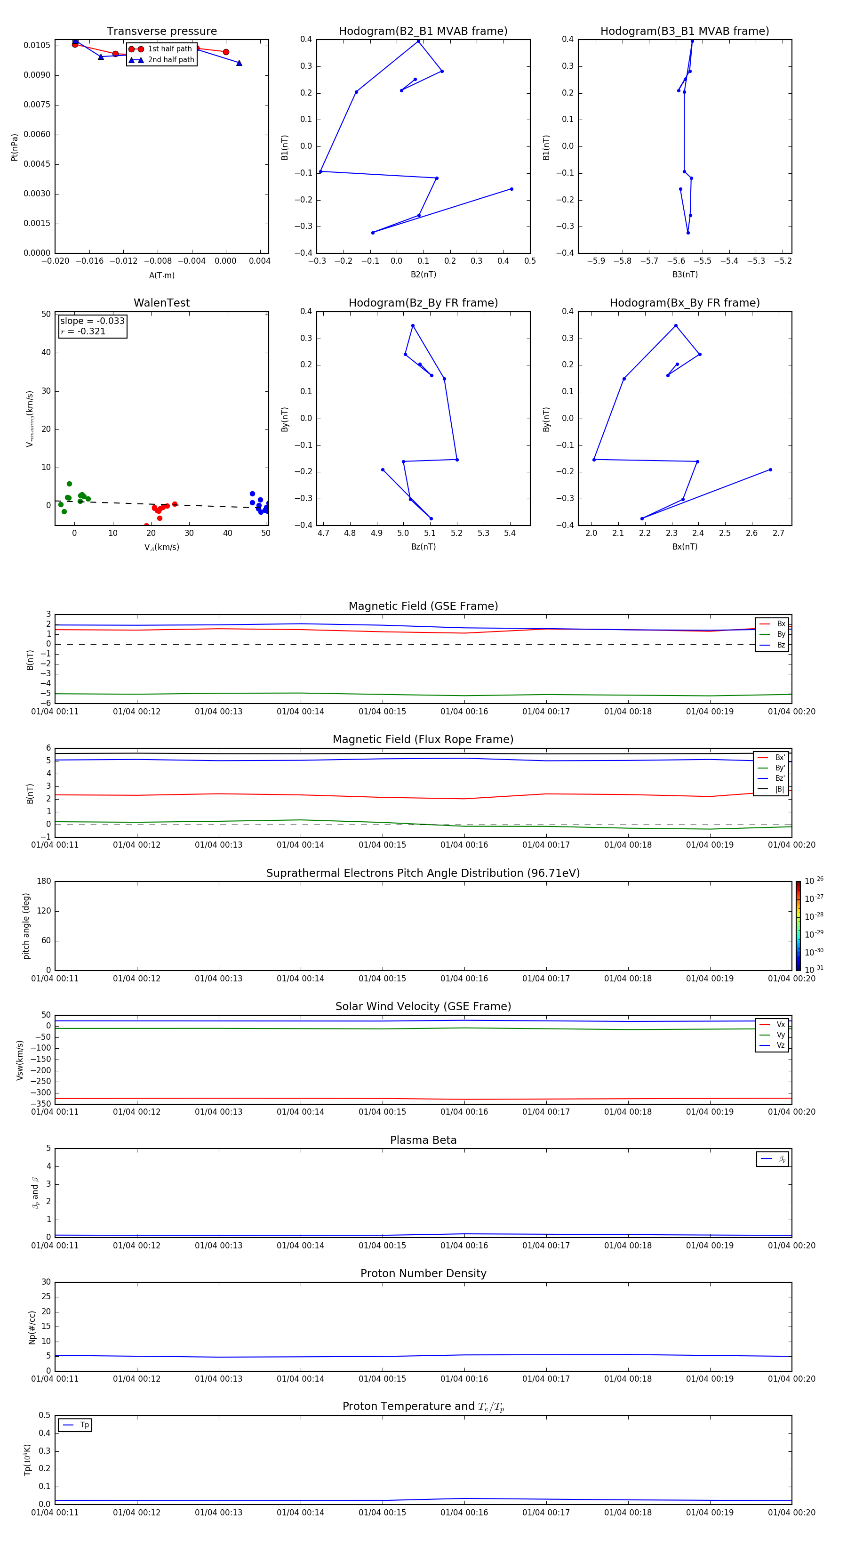Click the rightmost blue triangle in Transverse pressure

(240, 63)
